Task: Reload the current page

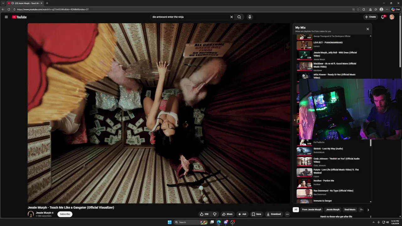Action: pos(9,9)
